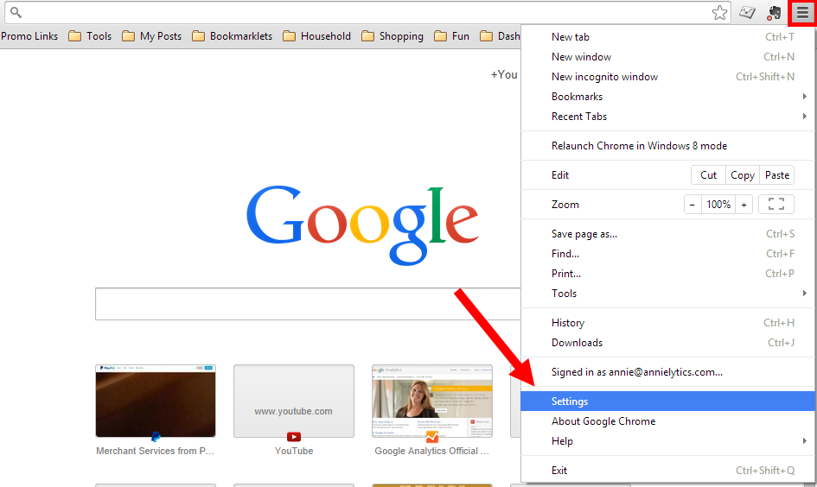Expand the Help submenu
Image resolution: width=817 pixels, height=487 pixels.
(668, 440)
